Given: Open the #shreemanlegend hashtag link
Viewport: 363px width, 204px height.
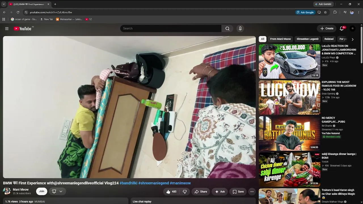Looking at the screenshot, I should pos(153,183).
